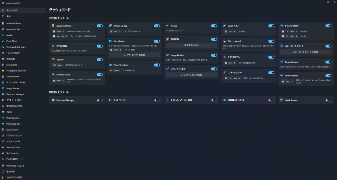Disable the Advanced Paste module toggle
The image size is (337, 180).
(100, 26)
